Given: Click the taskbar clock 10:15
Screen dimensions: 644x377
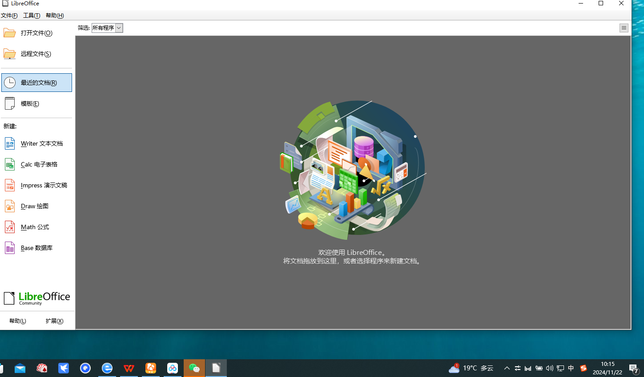Looking at the screenshot, I should point(608,368).
